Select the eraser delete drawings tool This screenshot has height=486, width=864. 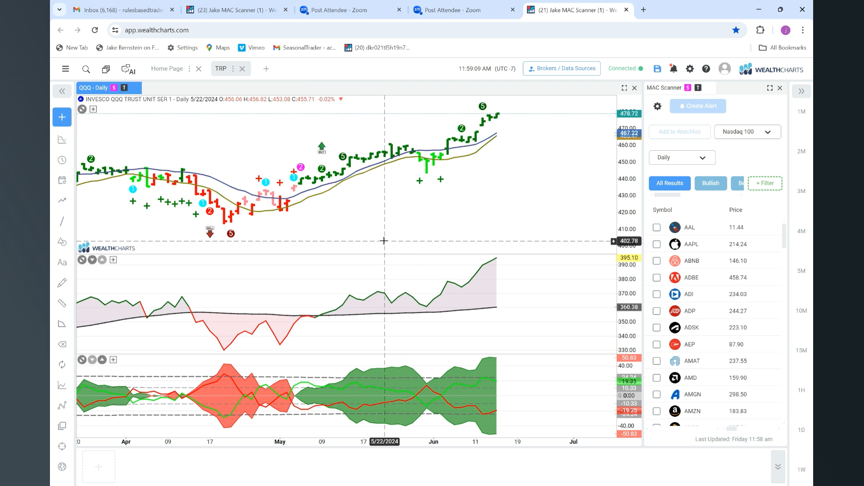[x=62, y=344]
